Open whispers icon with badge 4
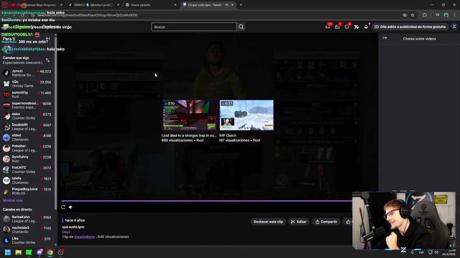Viewport: 460px width, 258px height. (x=347, y=27)
